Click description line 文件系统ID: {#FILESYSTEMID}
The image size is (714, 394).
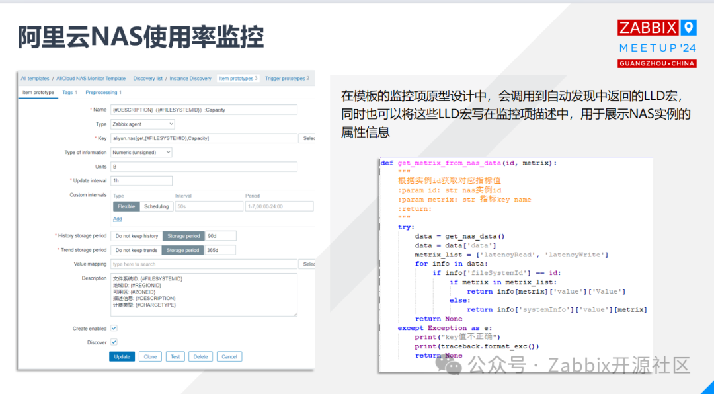pyautogui.click(x=147, y=278)
